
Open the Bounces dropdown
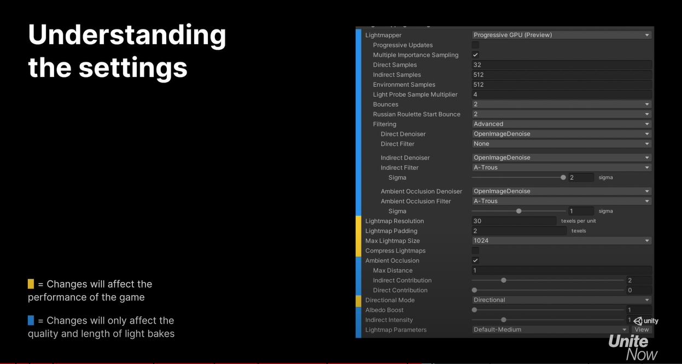(x=561, y=104)
